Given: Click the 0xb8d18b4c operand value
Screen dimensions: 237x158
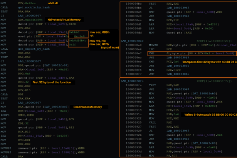Looking at the screenshot, I should coord(77,40).
